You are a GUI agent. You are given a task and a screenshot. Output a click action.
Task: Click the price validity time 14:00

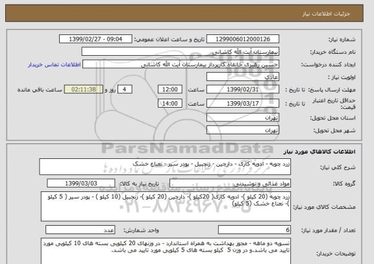click(x=170, y=103)
